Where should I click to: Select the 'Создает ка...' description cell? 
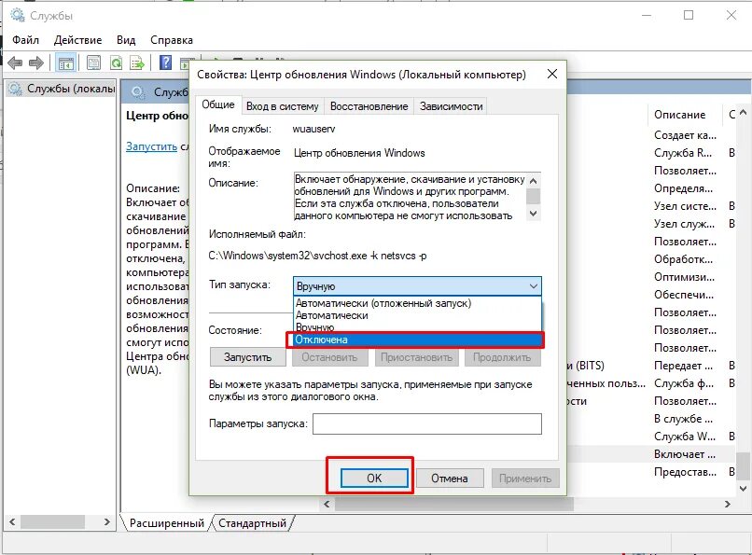686,135
